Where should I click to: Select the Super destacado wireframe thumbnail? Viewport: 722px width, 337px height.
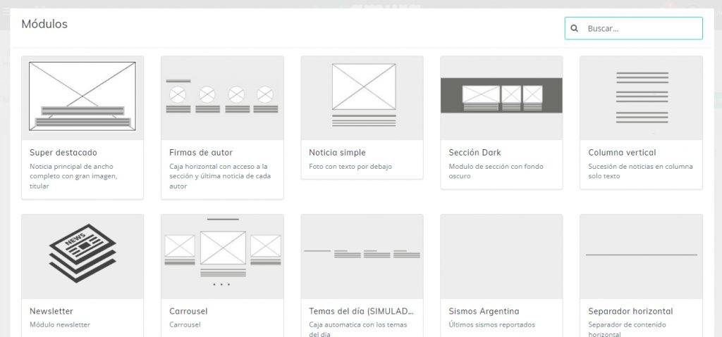click(82, 96)
